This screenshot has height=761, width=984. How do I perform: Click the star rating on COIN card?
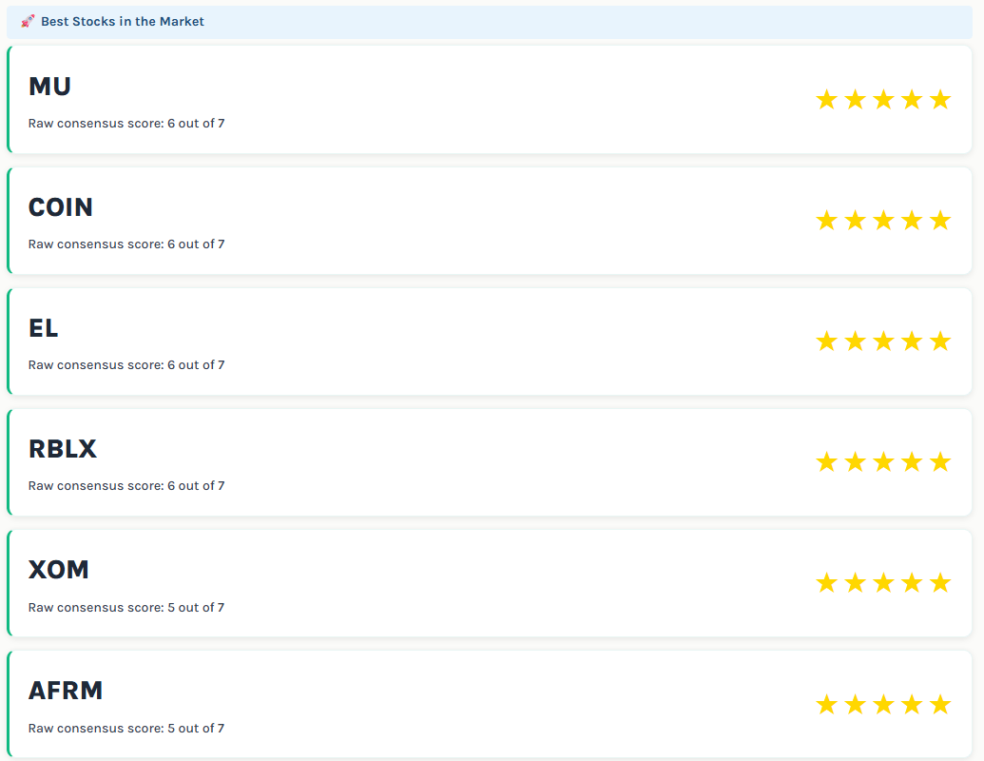tap(883, 221)
